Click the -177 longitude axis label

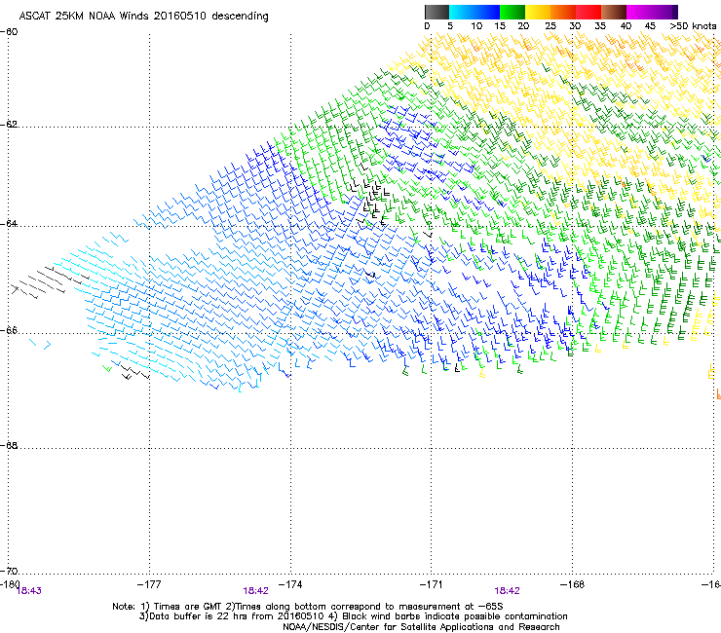(x=149, y=584)
